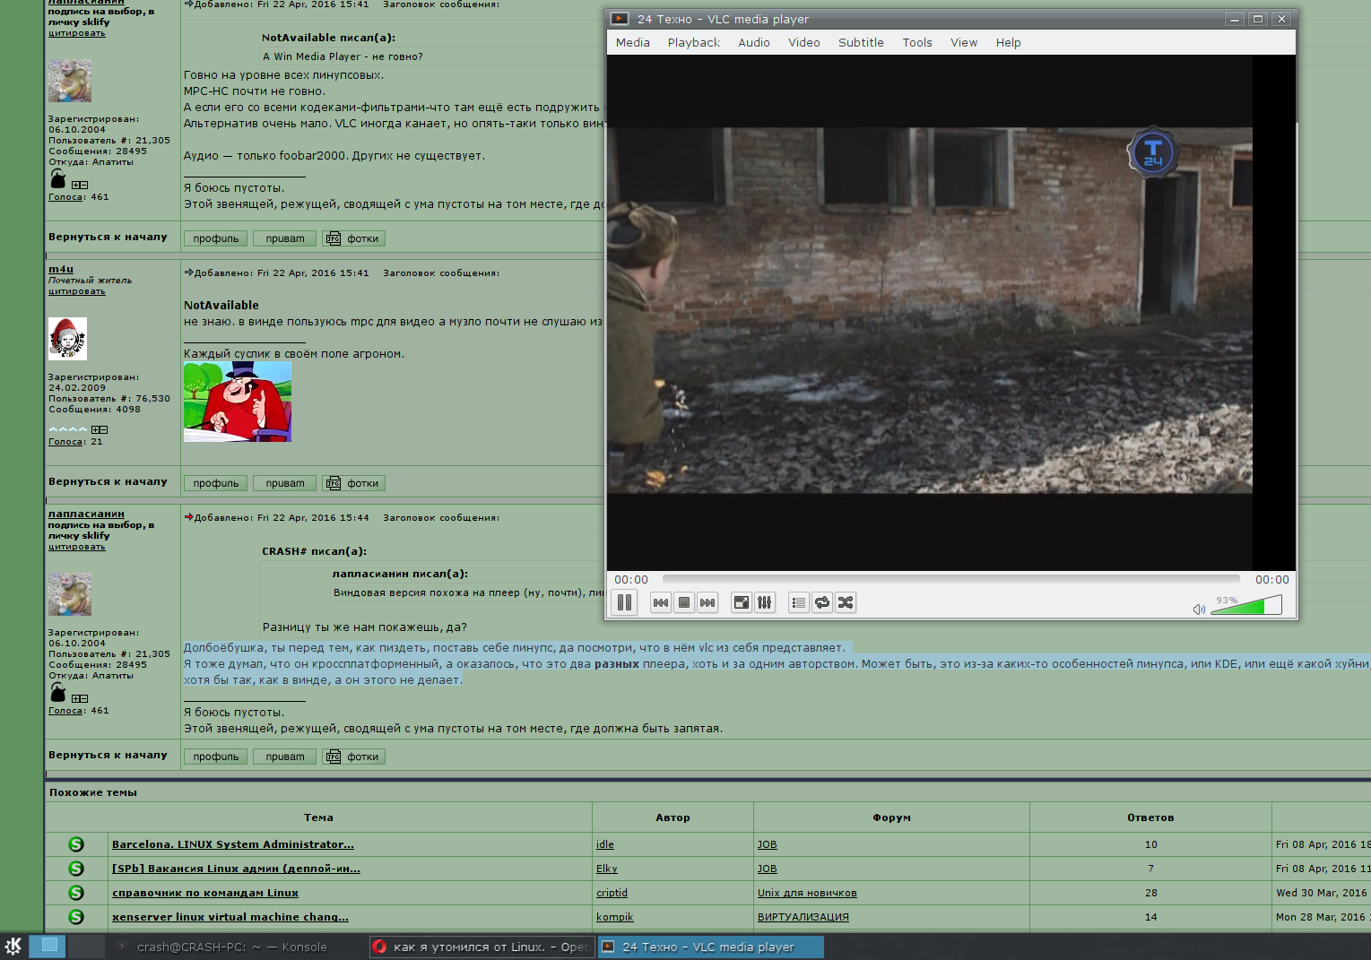Open xenserver linux virtual machine topic
This screenshot has width=1371, height=960.
(230, 917)
